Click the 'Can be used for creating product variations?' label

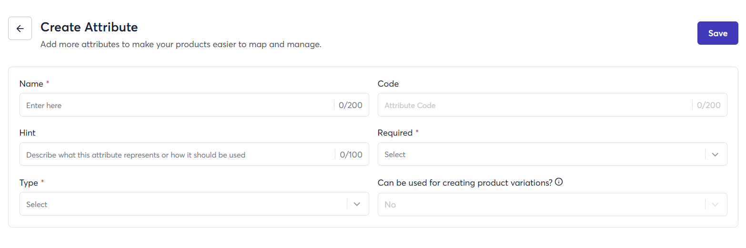(x=465, y=183)
